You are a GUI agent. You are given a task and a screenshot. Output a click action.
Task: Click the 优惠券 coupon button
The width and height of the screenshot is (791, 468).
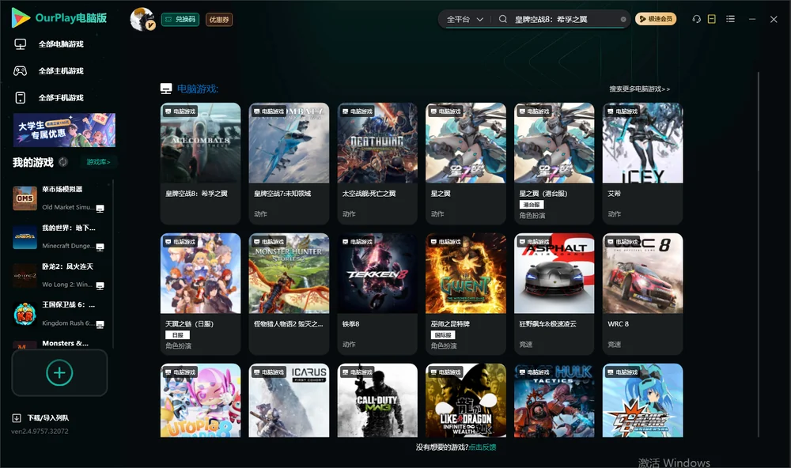click(219, 20)
